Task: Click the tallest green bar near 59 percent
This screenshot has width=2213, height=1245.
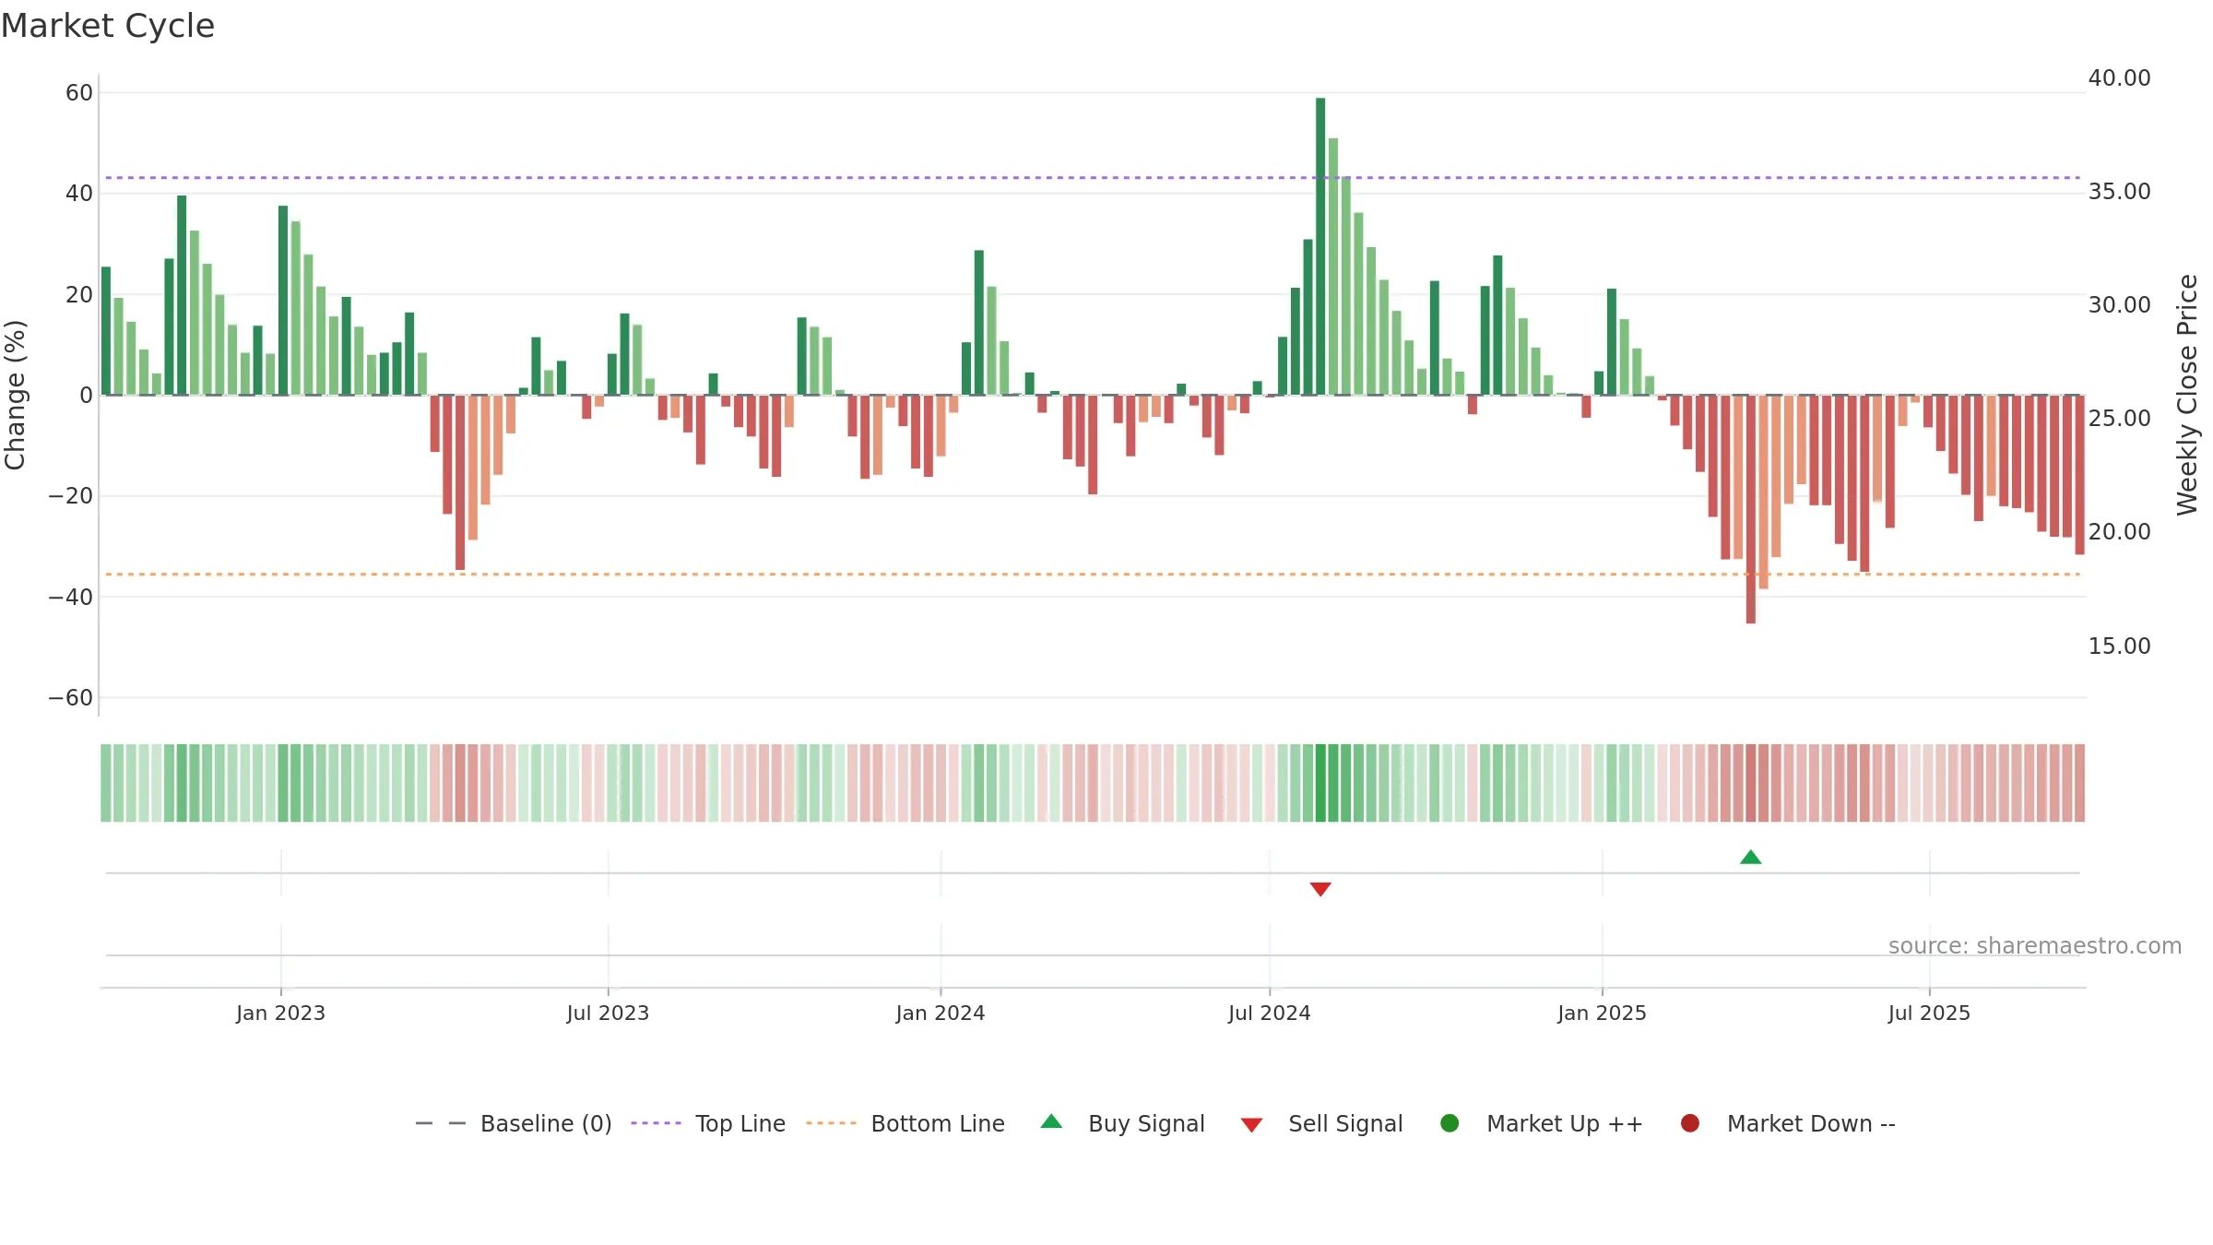Action: click(x=1320, y=246)
